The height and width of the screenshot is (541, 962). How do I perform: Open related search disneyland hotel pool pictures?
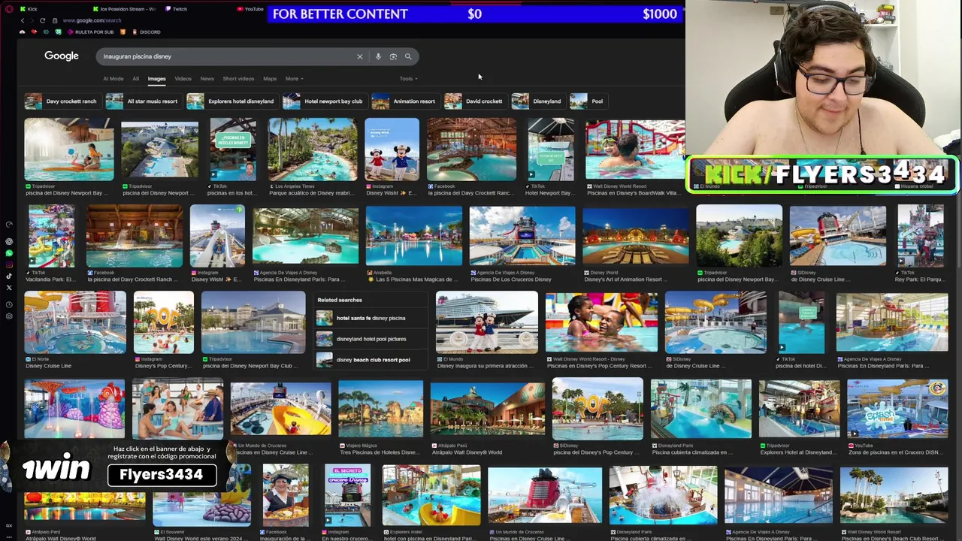tap(371, 339)
